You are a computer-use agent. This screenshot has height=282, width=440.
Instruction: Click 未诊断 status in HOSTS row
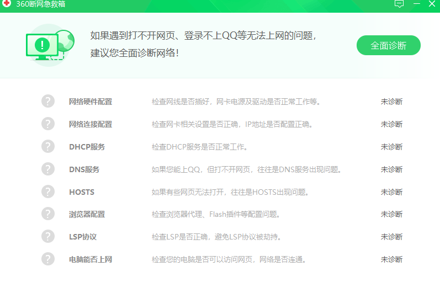pyautogui.click(x=391, y=192)
